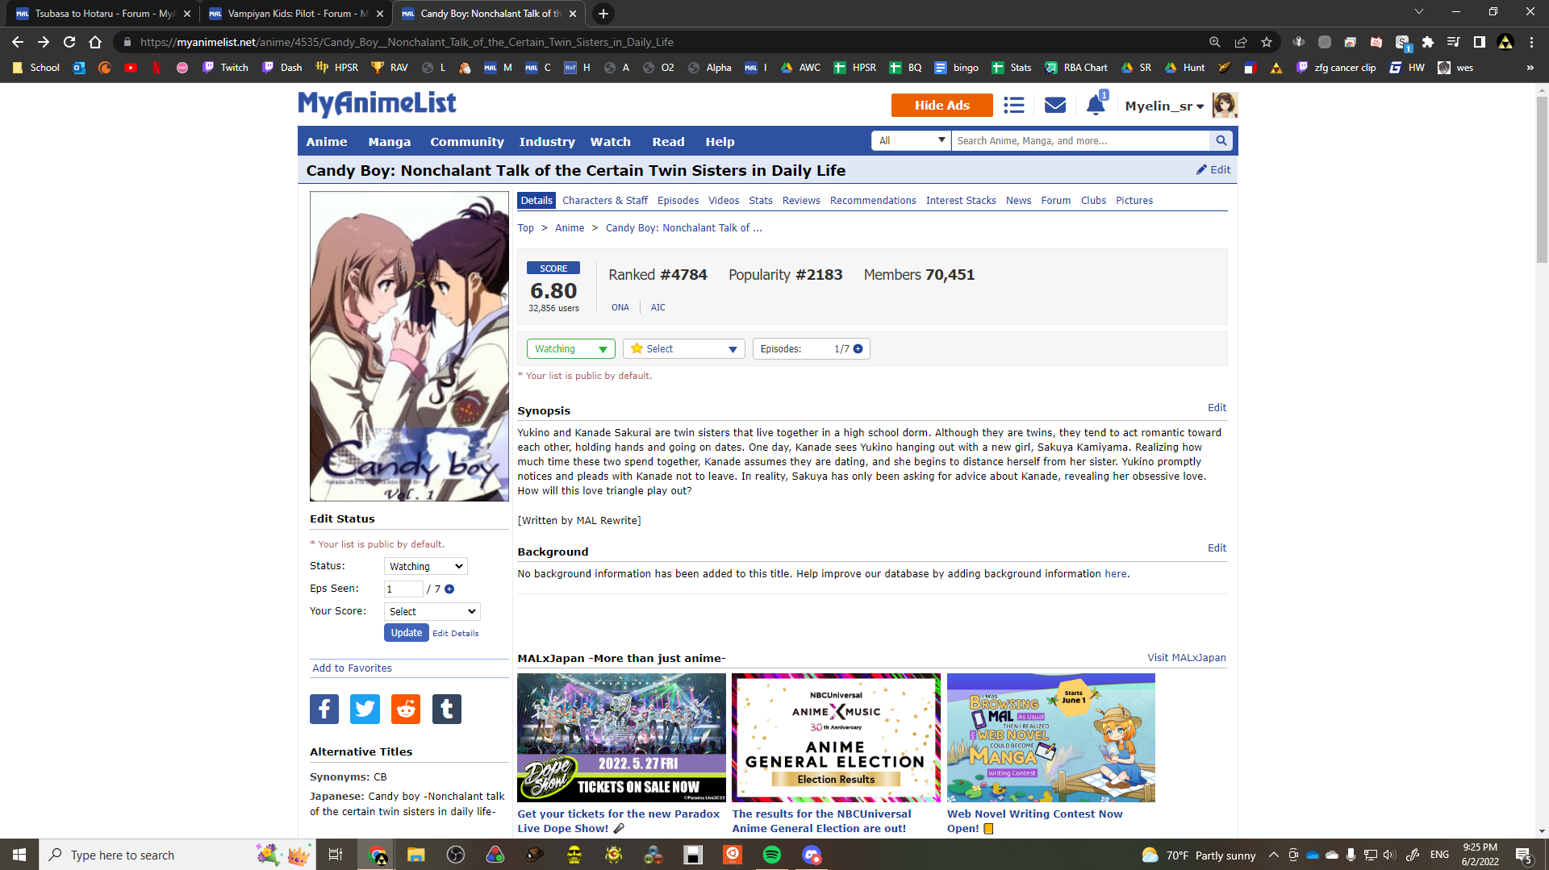Click plus icon next to Eps Seen
The height and width of the screenshot is (870, 1549).
449,589
